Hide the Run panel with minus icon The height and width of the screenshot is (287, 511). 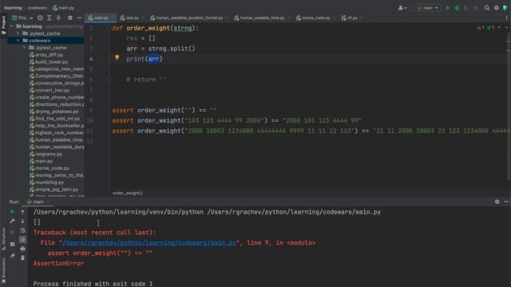[506, 202]
